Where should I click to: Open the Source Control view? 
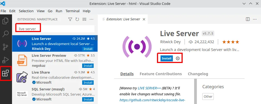(5, 47)
